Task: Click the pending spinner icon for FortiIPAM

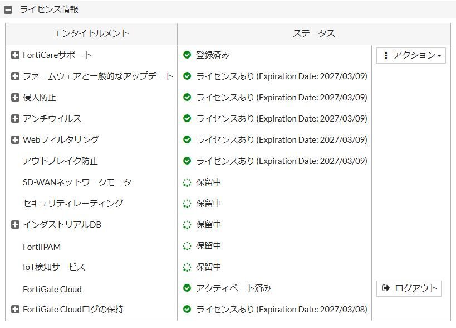Action: pyautogui.click(x=187, y=246)
